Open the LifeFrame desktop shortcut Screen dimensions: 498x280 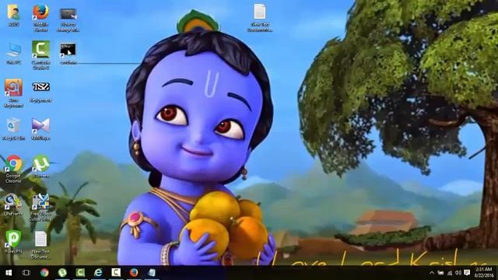coord(13,205)
